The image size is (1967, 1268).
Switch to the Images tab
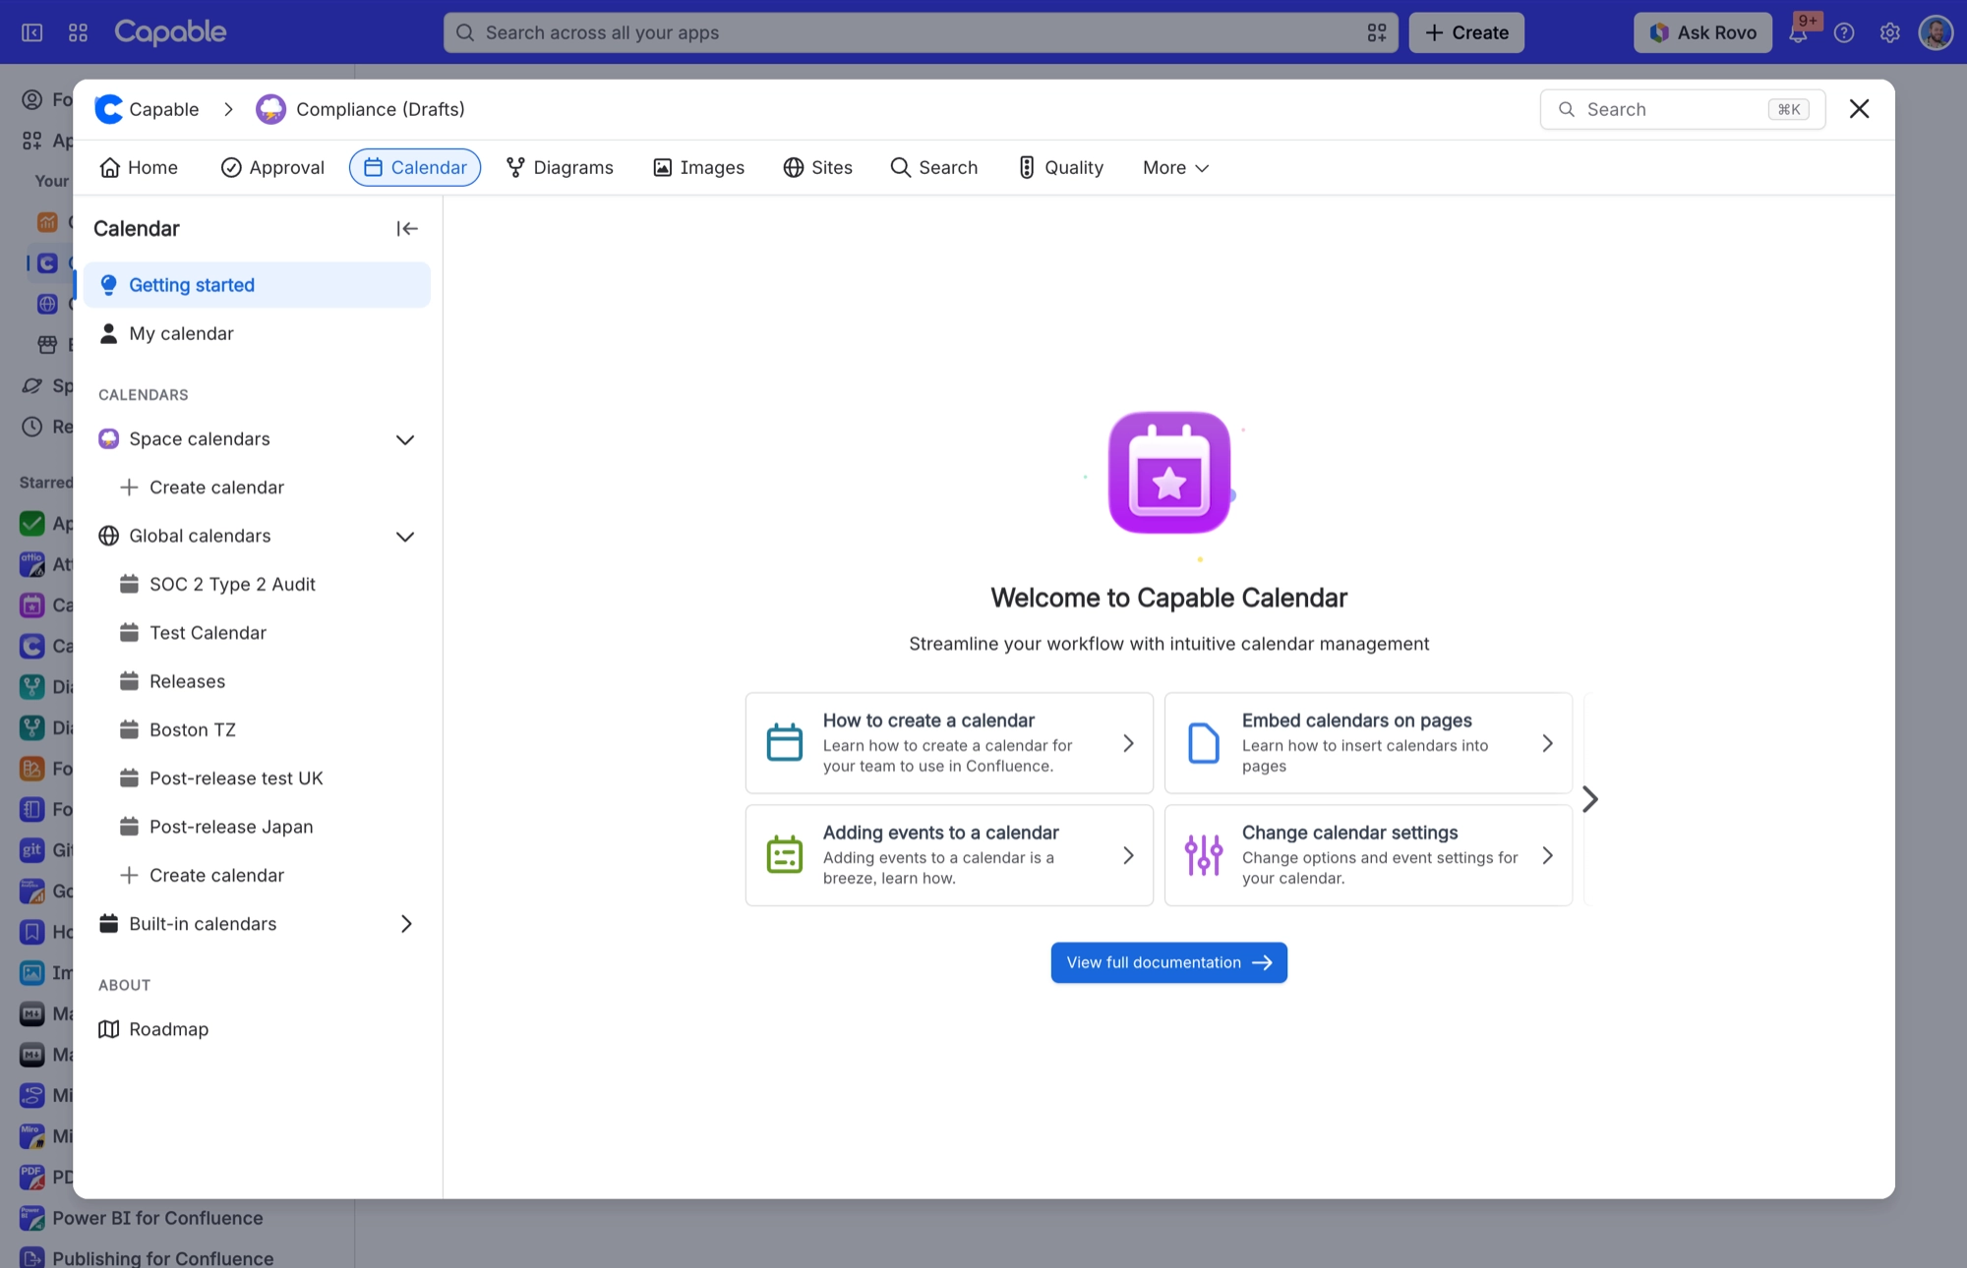699,168
